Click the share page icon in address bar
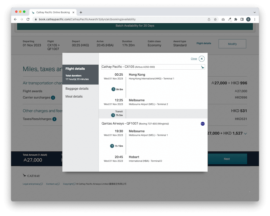The image size is (270, 216). (x=209, y=19)
